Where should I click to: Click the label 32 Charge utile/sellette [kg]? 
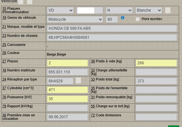(109, 72)
